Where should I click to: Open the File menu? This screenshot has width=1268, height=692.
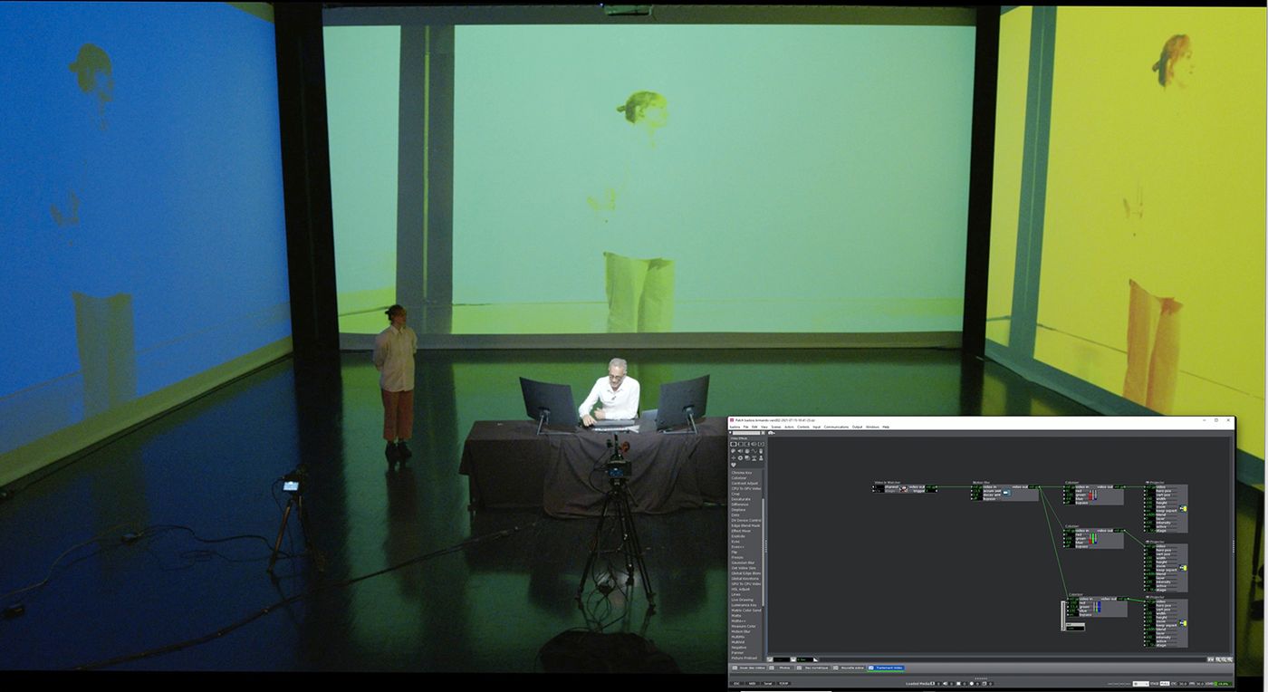click(x=745, y=427)
